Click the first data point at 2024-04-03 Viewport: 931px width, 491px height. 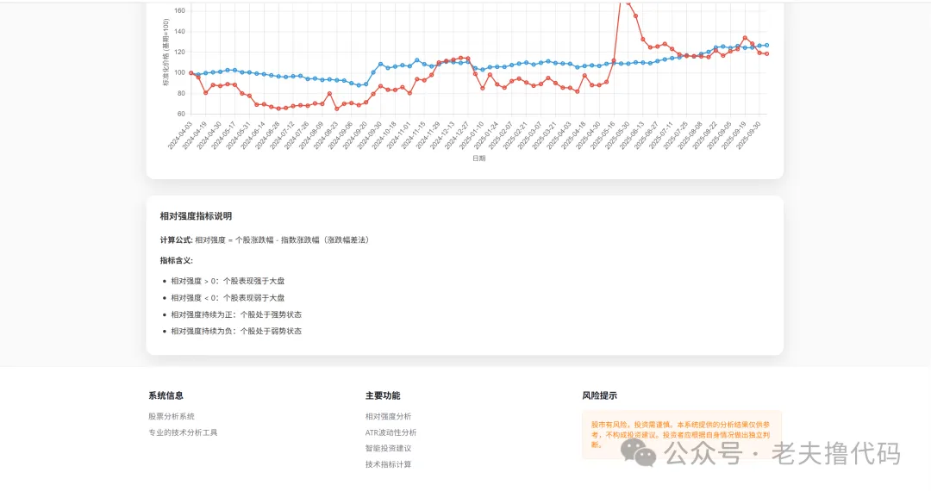191,73
